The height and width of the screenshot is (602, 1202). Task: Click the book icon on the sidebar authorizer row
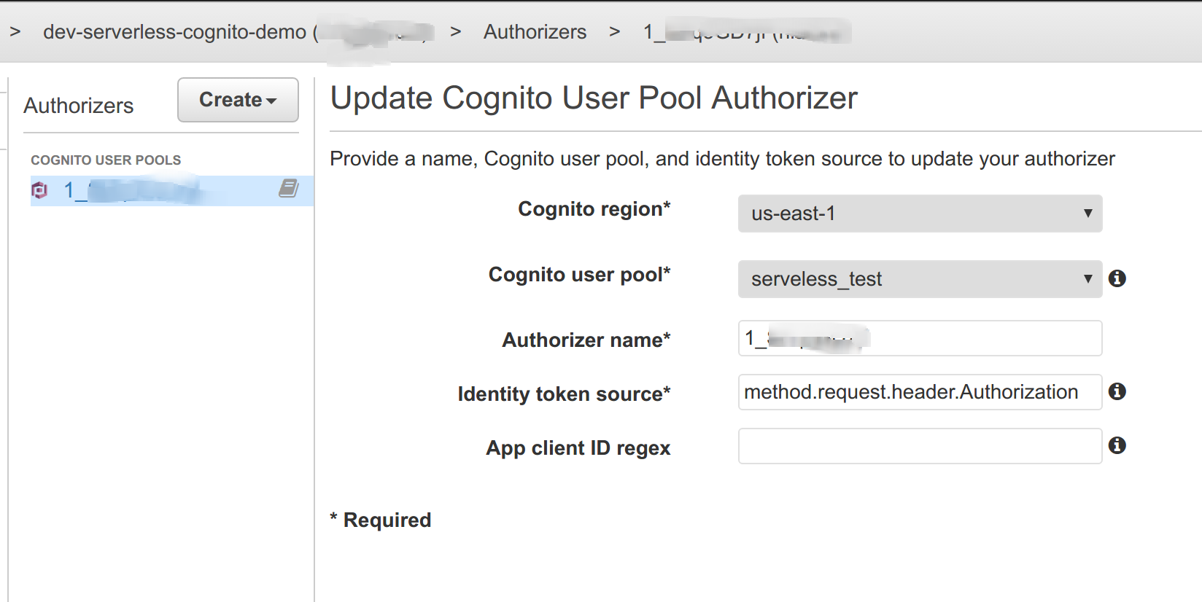pos(289,189)
